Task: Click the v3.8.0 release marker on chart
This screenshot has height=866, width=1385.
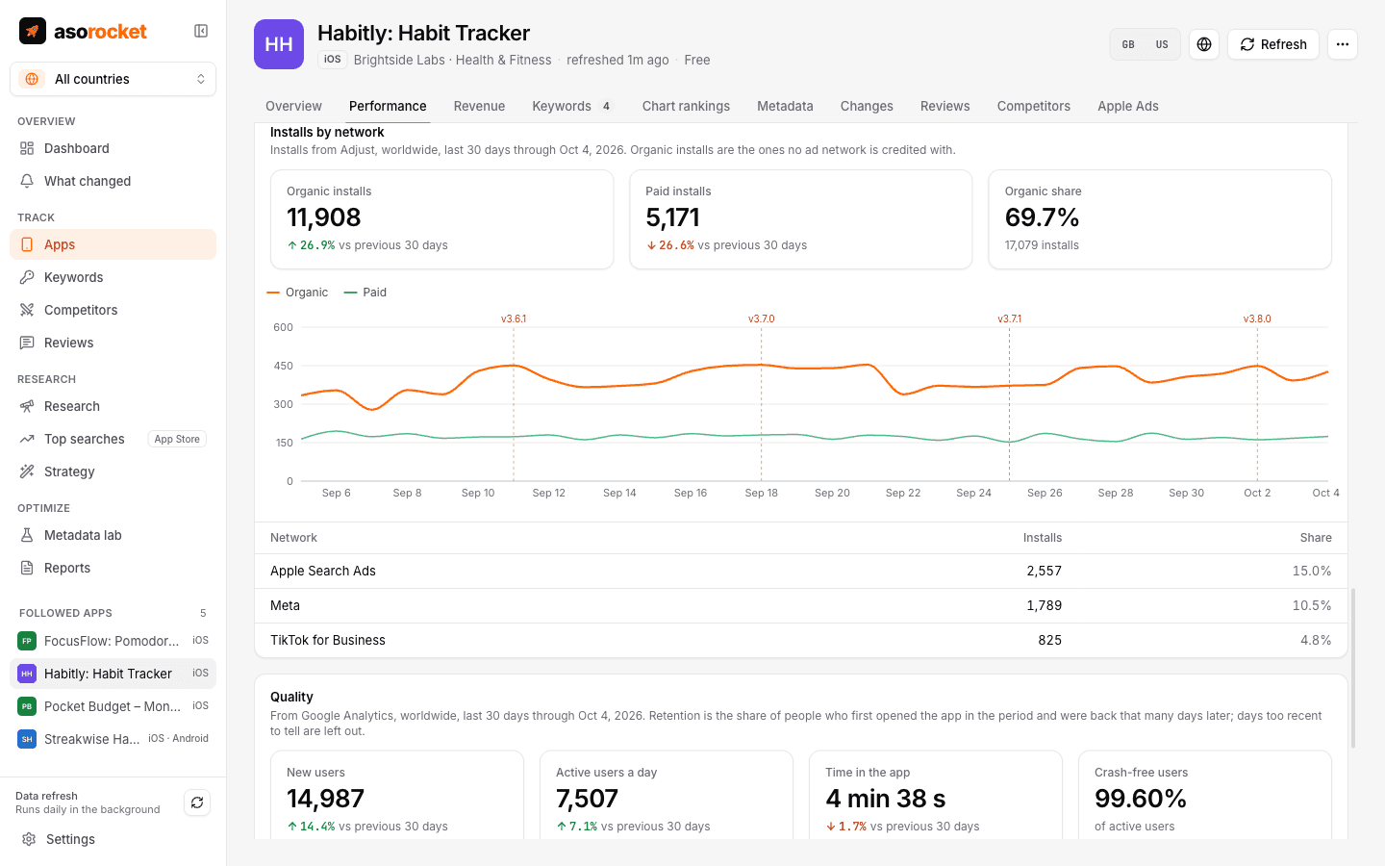Action: tap(1257, 318)
